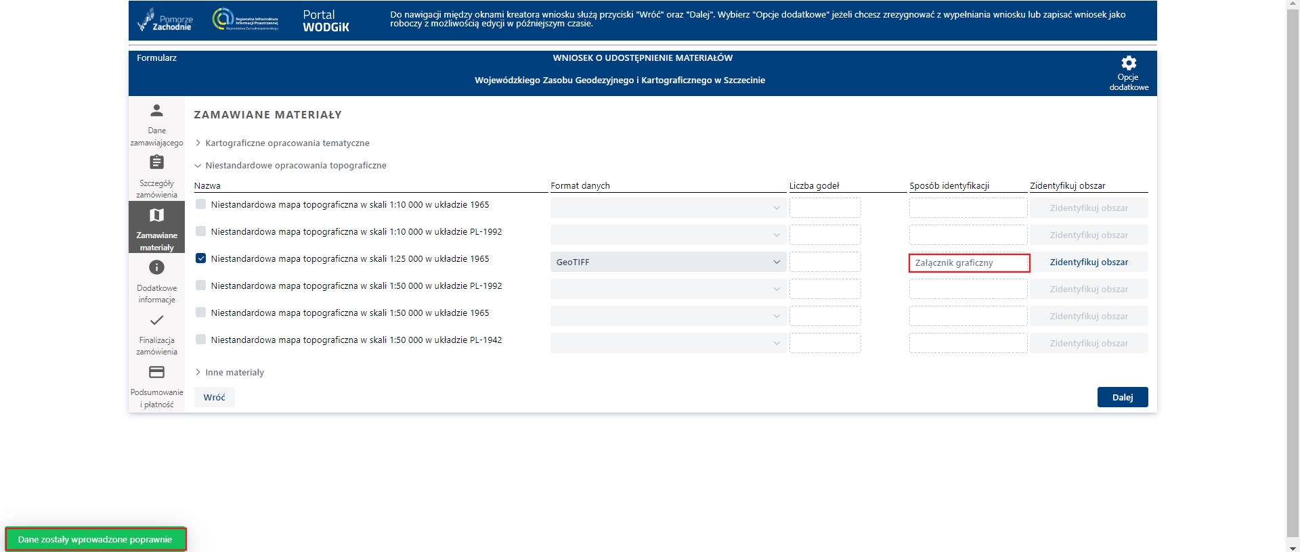The image size is (1300, 552).
Task: Click the Pomorze Zachodnie logo
Action: [165, 20]
